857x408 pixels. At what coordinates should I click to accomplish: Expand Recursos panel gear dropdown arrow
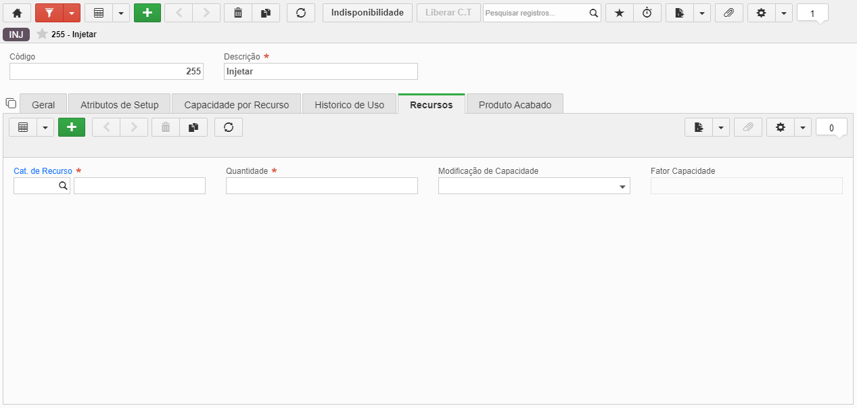tap(802, 127)
